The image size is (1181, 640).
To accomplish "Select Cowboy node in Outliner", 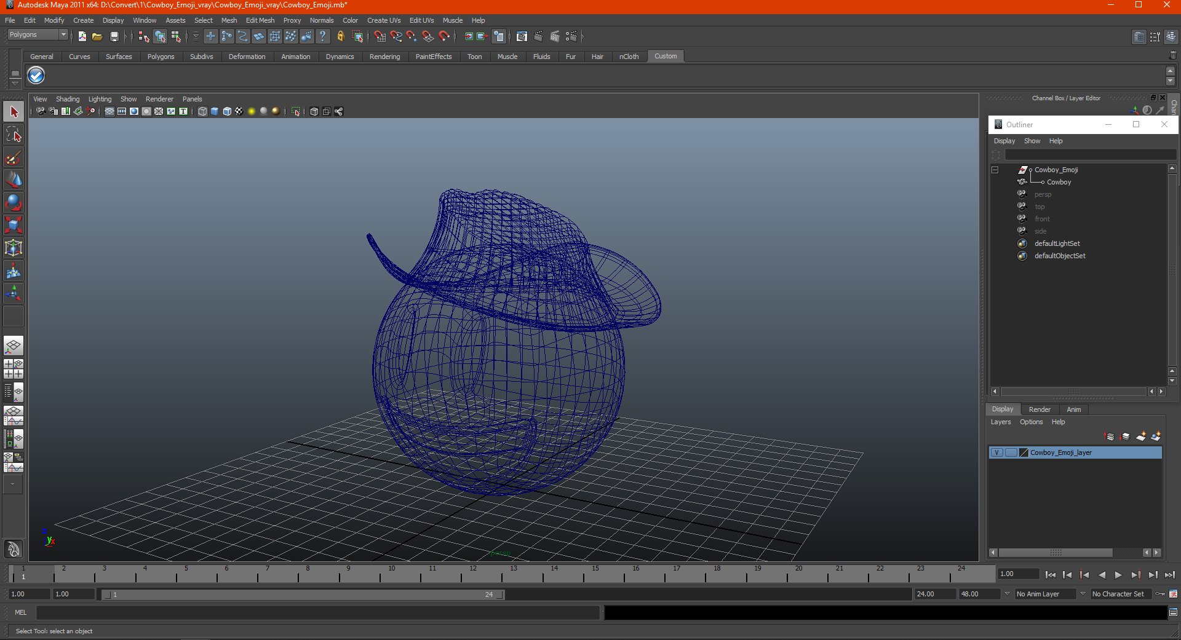I will (1059, 182).
